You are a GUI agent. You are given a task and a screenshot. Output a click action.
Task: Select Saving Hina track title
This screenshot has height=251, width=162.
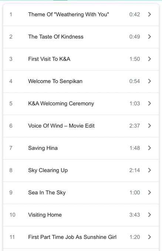point(43,148)
